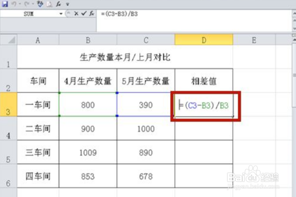The height and width of the screenshot is (197, 296).
Task: Open the Redo history dropdown arrow
Action: click(33, 4)
